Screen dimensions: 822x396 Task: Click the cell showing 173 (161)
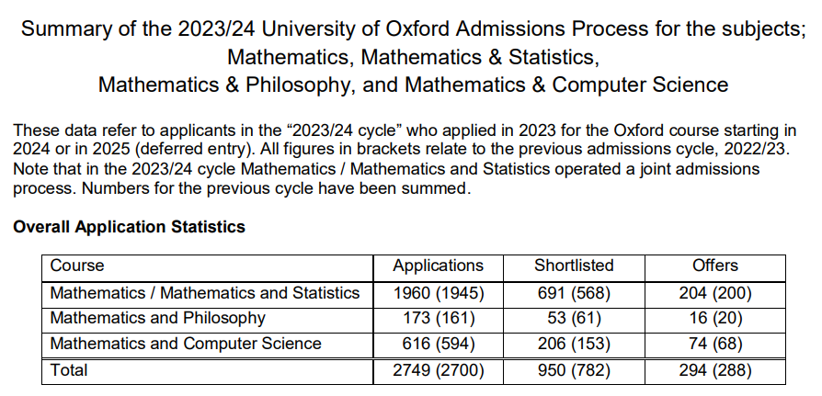click(x=439, y=318)
